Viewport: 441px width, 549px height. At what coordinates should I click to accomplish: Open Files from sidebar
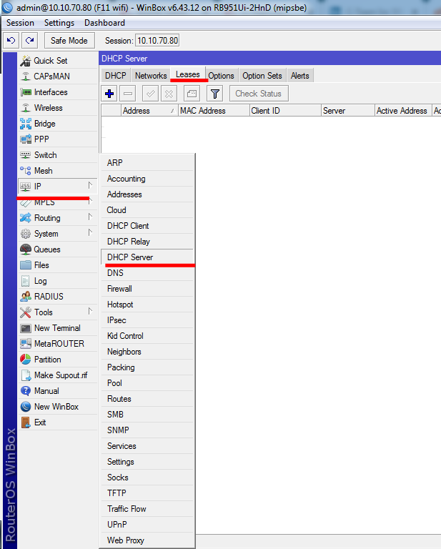pos(58,265)
